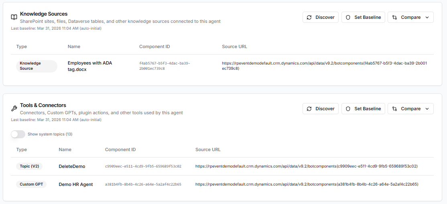Select the Employees with ADA tag.docx row name
This screenshot has width=447, height=204.
click(89, 66)
